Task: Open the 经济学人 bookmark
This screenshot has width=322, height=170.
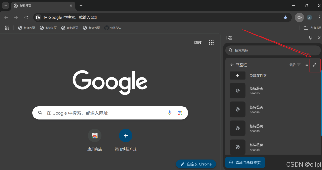Action: click(x=113, y=28)
